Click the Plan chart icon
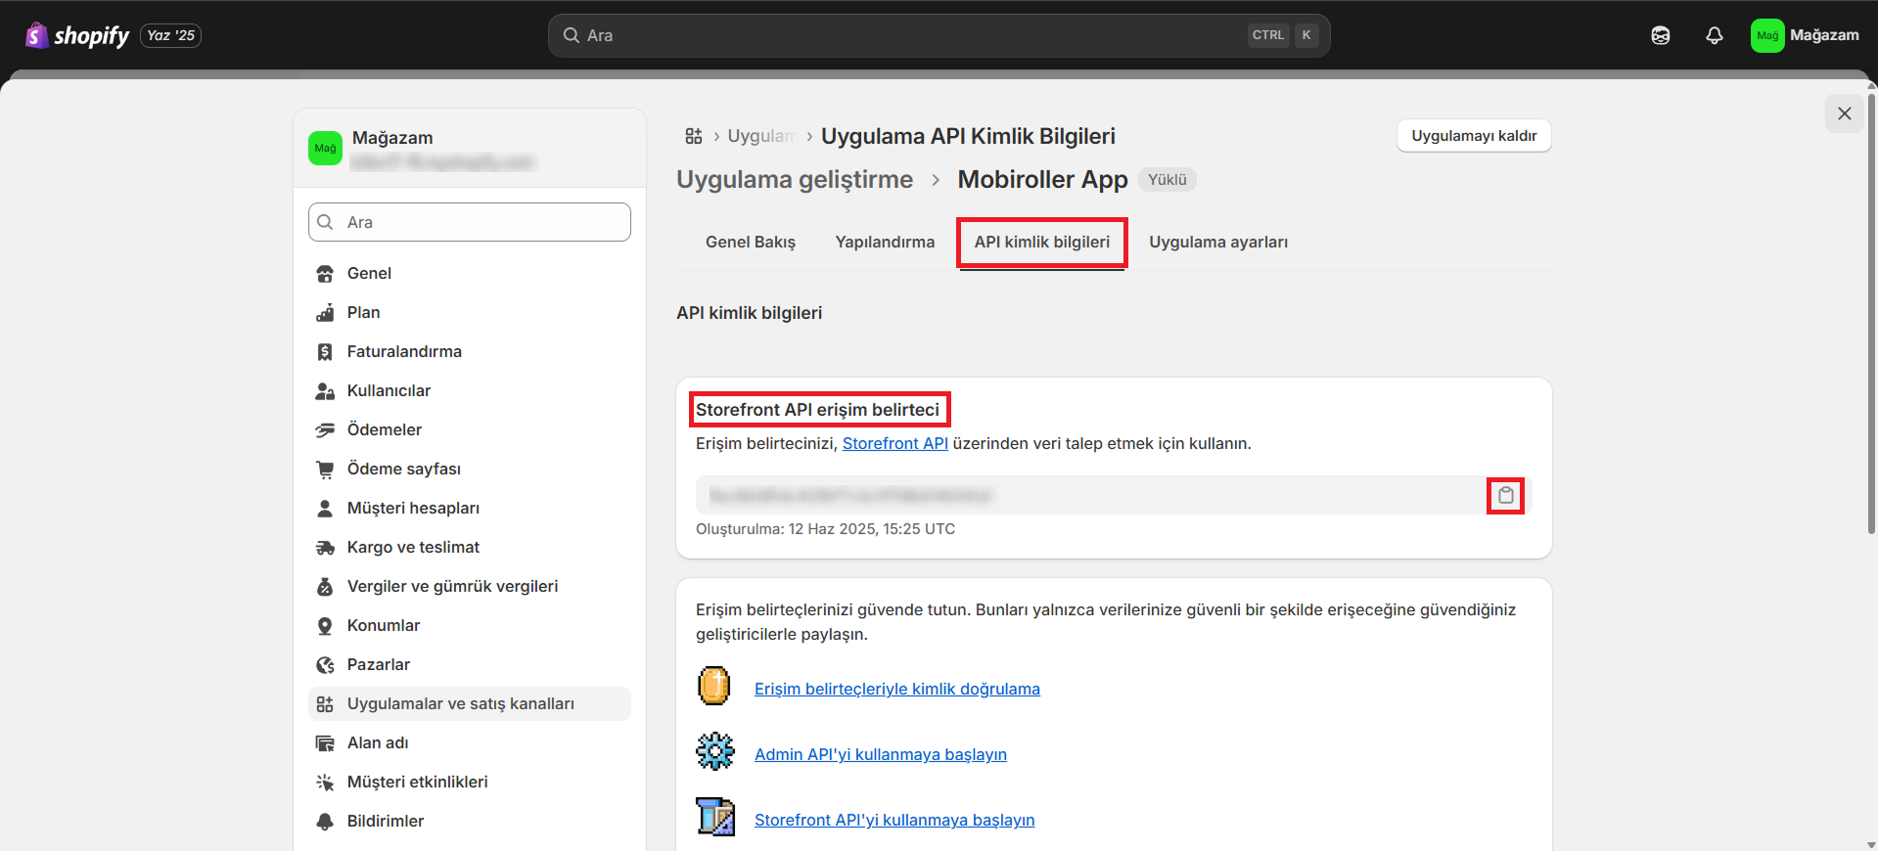This screenshot has height=851, width=1878. pos(325,313)
